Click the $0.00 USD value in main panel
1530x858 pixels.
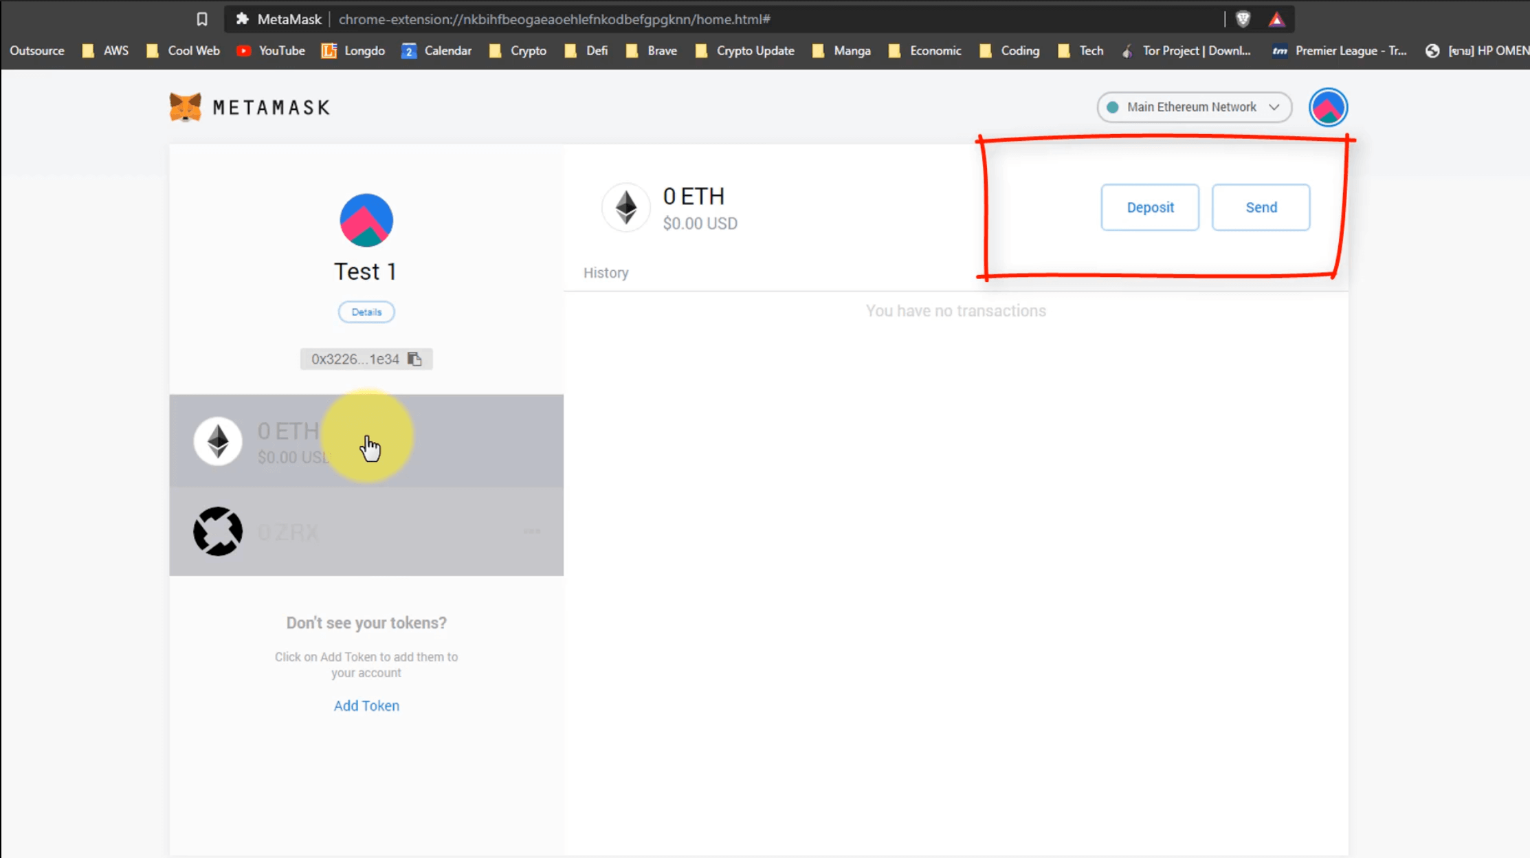coord(700,224)
